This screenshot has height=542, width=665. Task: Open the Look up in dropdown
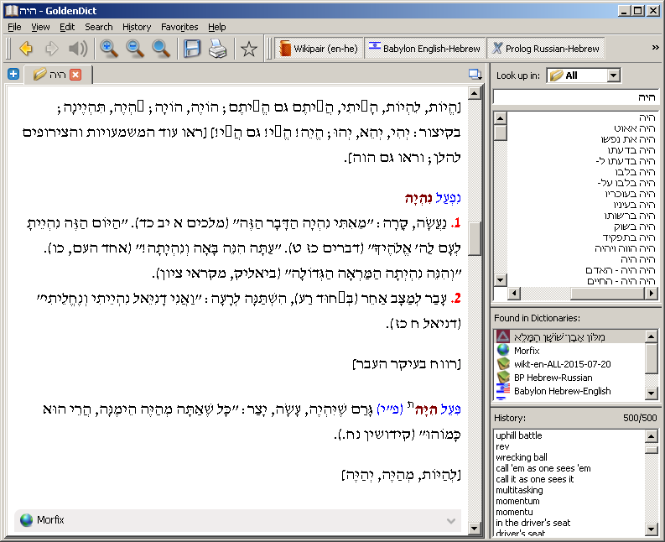click(x=583, y=76)
